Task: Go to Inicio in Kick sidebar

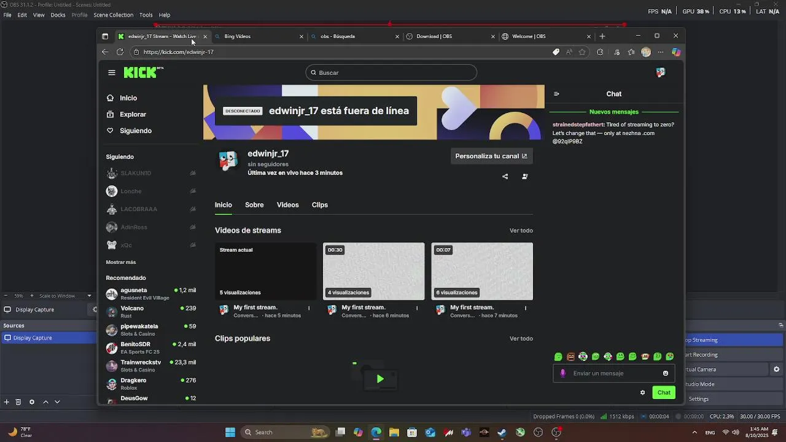Action: (128, 98)
